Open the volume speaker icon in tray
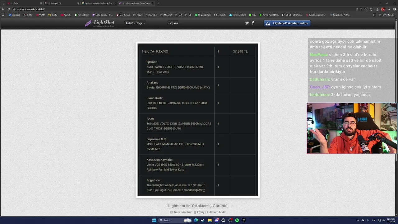 click(x=383, y=220)
